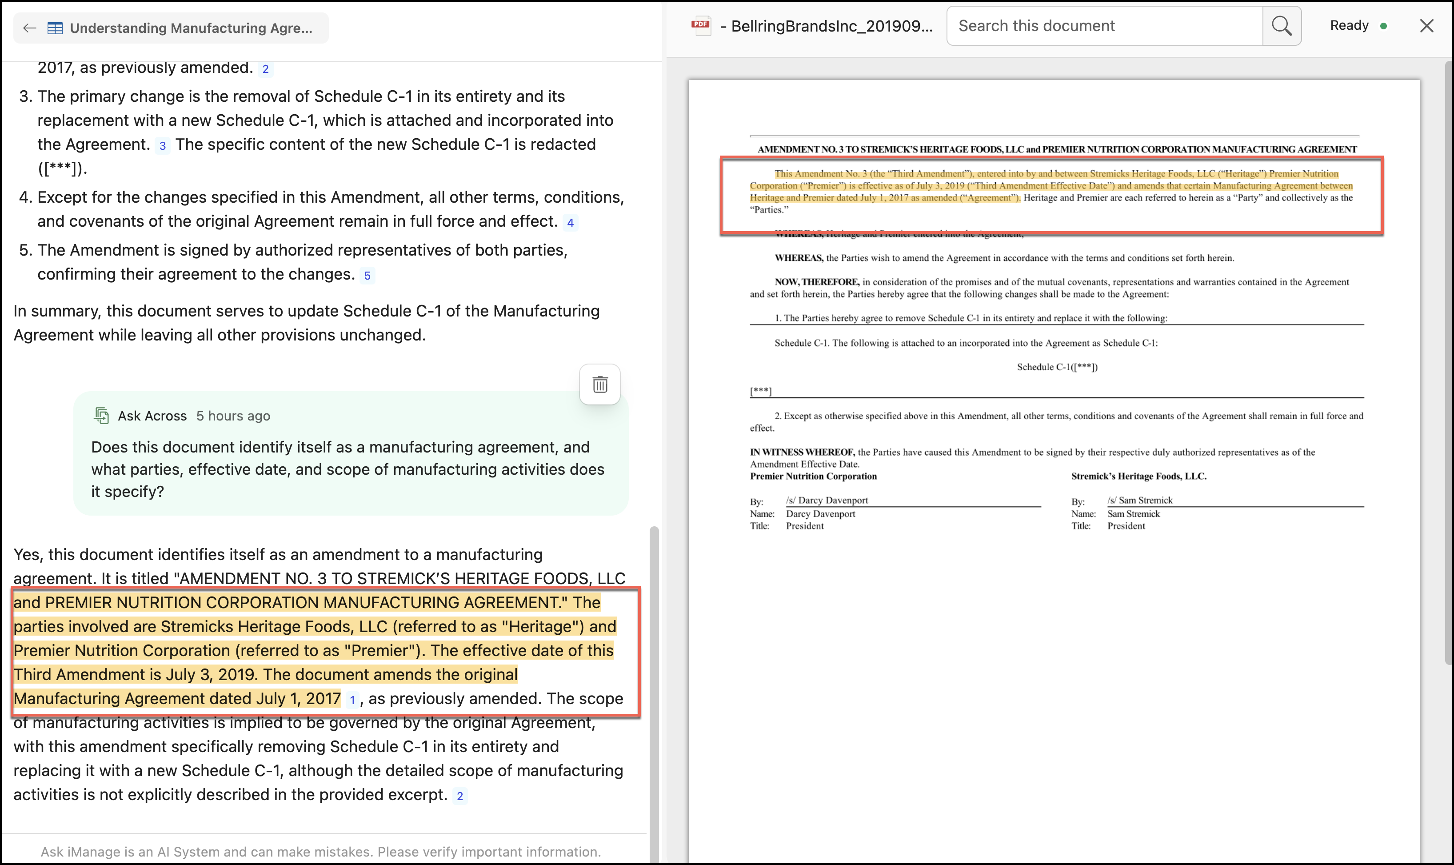Image resolution: width=1454 pixels, height=865 pixels.
Task: Open citation 3 after 'the Agreement'
Action: 163,146
